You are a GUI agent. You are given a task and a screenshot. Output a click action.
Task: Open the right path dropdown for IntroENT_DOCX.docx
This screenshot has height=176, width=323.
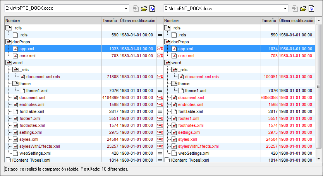285,9
